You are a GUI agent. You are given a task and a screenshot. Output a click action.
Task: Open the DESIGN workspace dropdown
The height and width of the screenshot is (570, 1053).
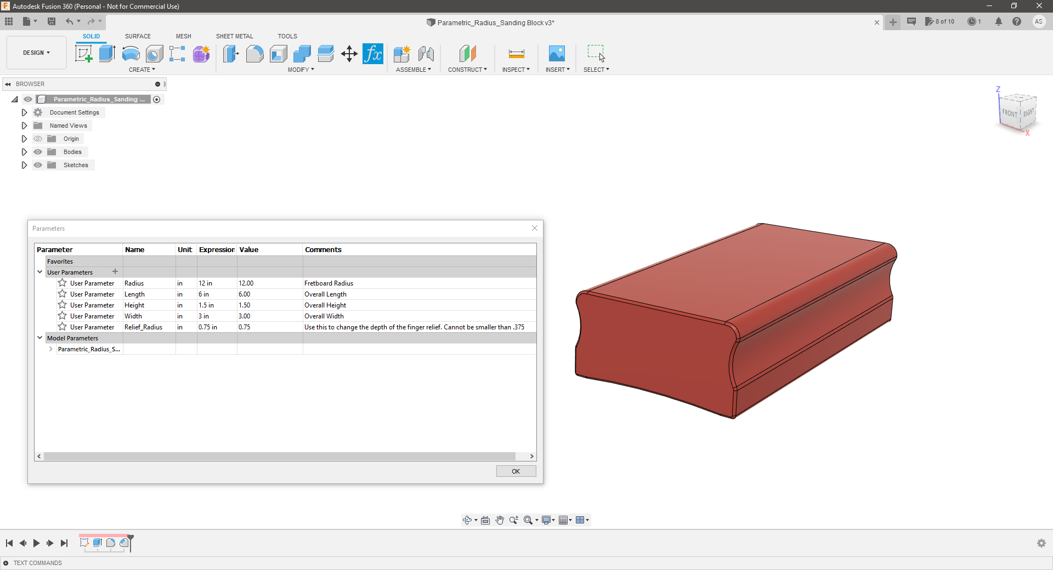coord(36,53)
